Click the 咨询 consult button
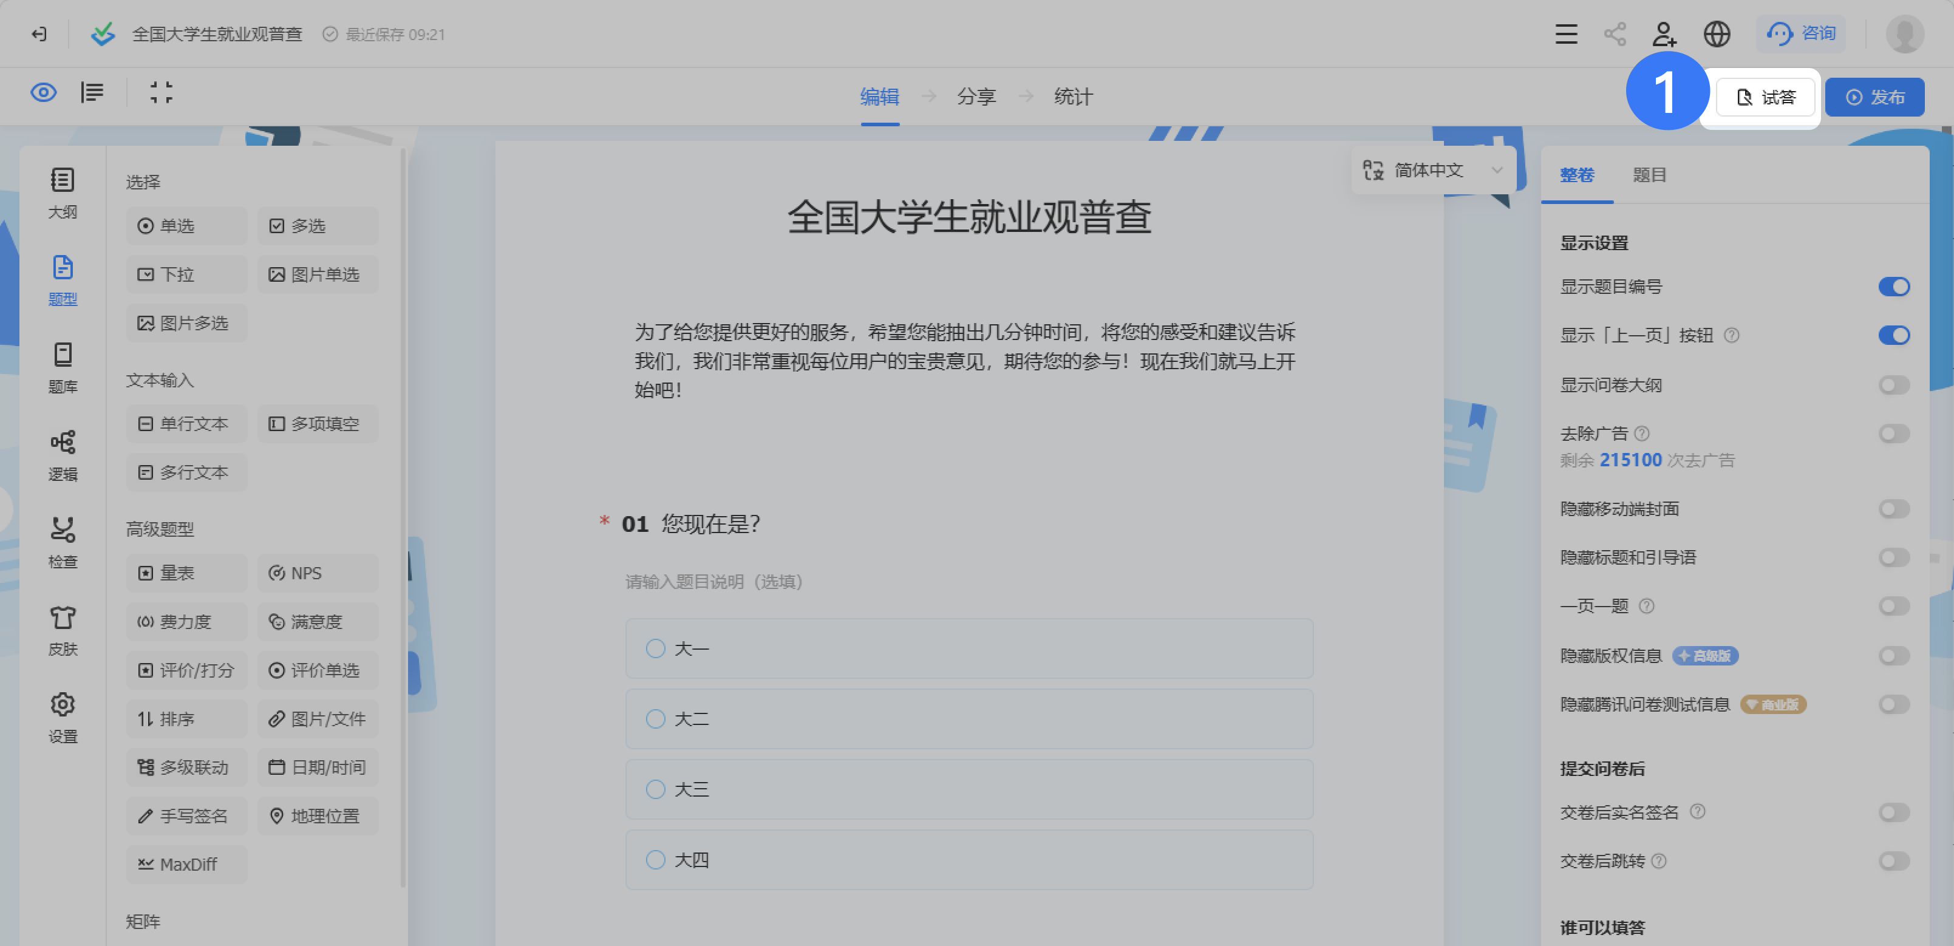1954x946 pixels. (x=1801, y=33)
